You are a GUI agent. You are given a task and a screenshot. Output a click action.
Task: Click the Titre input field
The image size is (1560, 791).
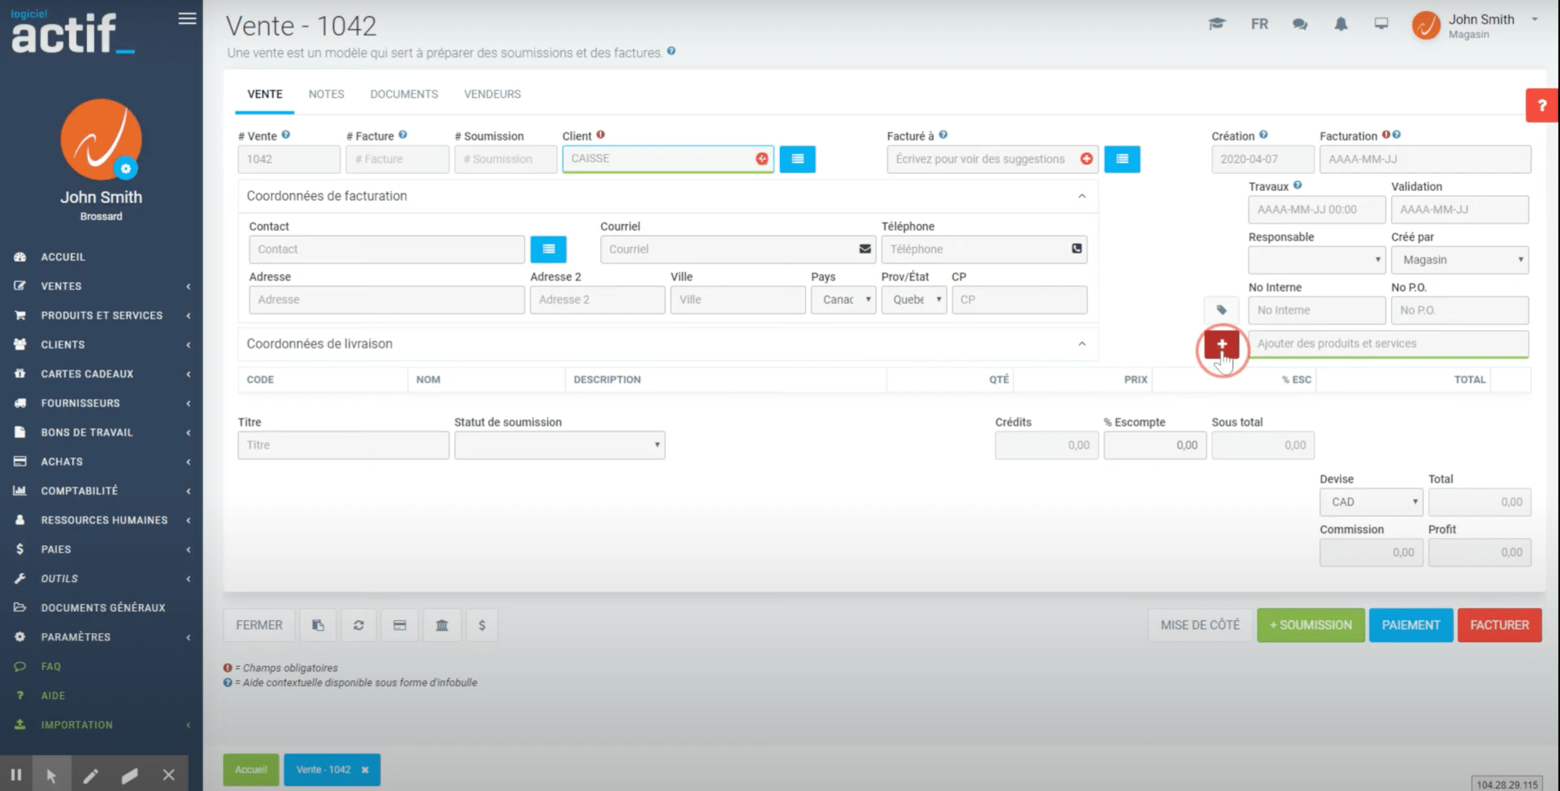(343, 445)
